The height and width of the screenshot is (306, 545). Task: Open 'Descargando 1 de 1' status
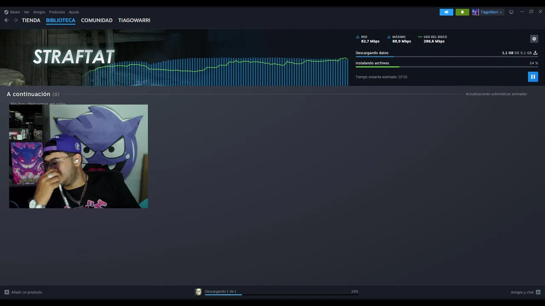coord(221,292)
